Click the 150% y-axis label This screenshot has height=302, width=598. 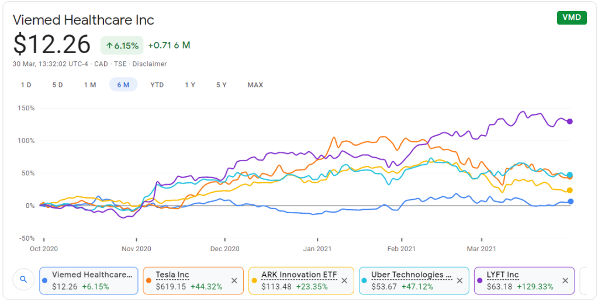click(x=27, y=108)
